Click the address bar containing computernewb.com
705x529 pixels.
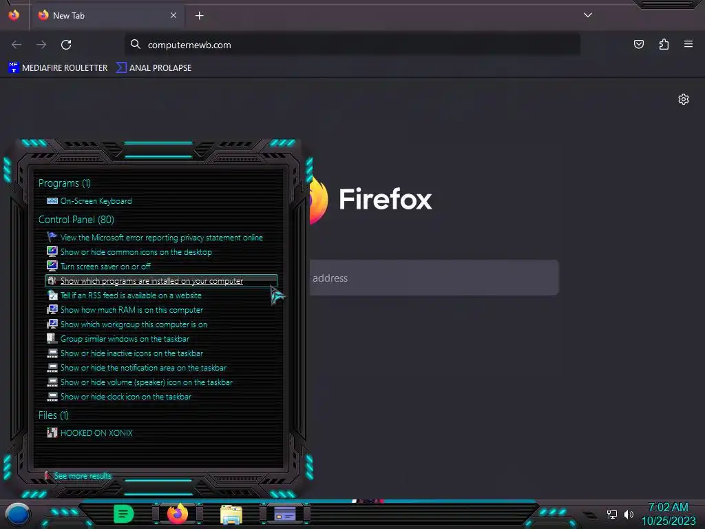click(352, 45)
